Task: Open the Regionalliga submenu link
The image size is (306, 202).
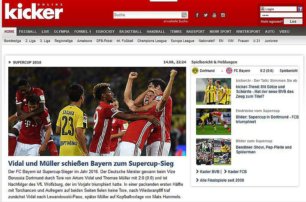Action: click(x=64, y=41)
